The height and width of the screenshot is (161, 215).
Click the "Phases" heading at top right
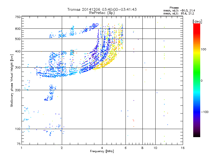(x=174, y=8)
